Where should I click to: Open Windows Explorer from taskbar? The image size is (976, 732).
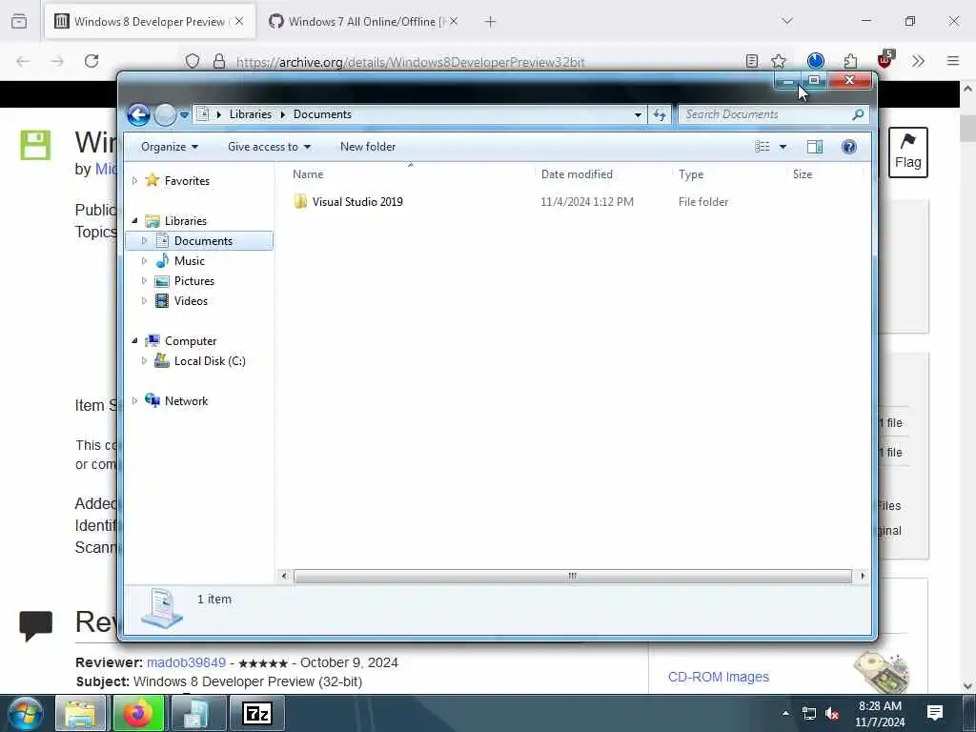point(80,713)
